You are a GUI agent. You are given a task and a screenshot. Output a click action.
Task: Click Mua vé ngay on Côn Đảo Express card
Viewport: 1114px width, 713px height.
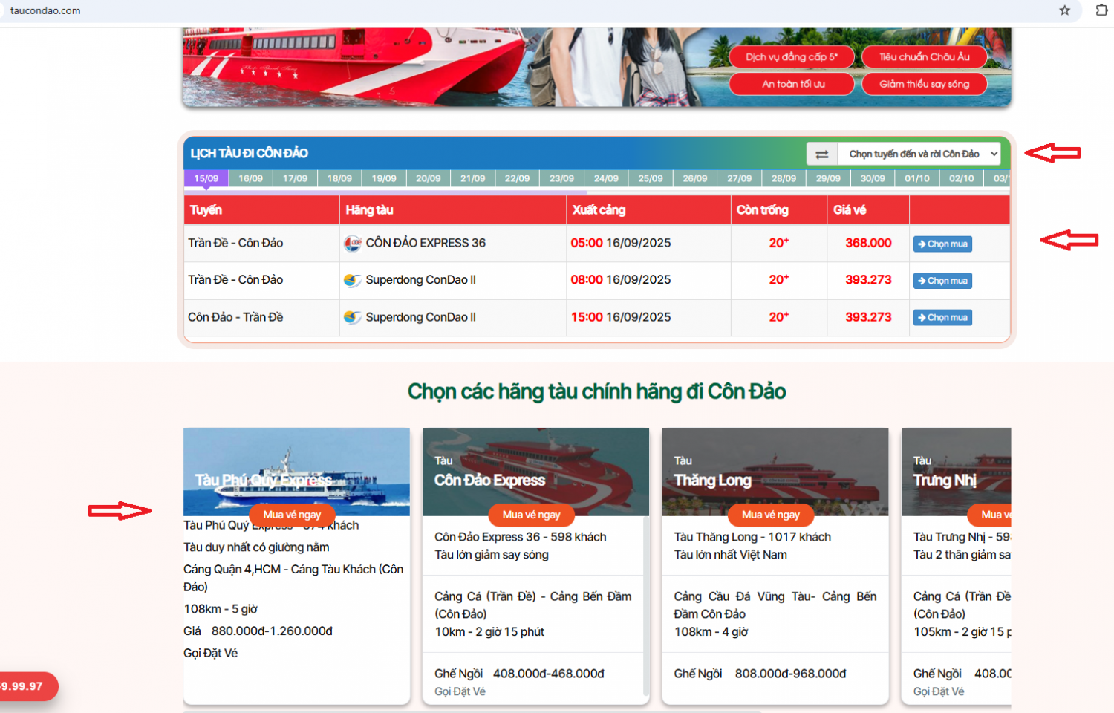531,515
